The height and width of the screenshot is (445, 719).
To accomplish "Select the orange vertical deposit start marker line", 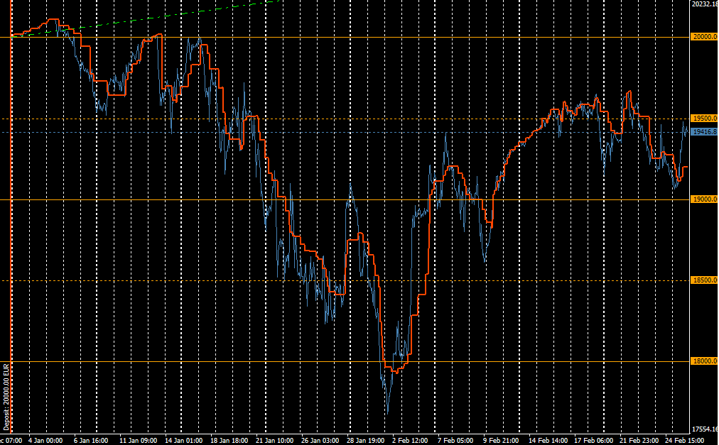I will (11, 216).
